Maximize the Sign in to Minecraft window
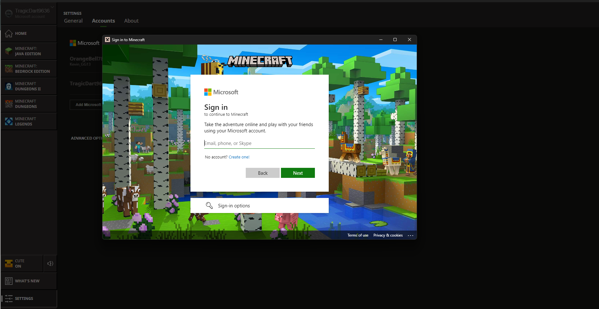Screen dimensions: 599x309 pos(395,40)
